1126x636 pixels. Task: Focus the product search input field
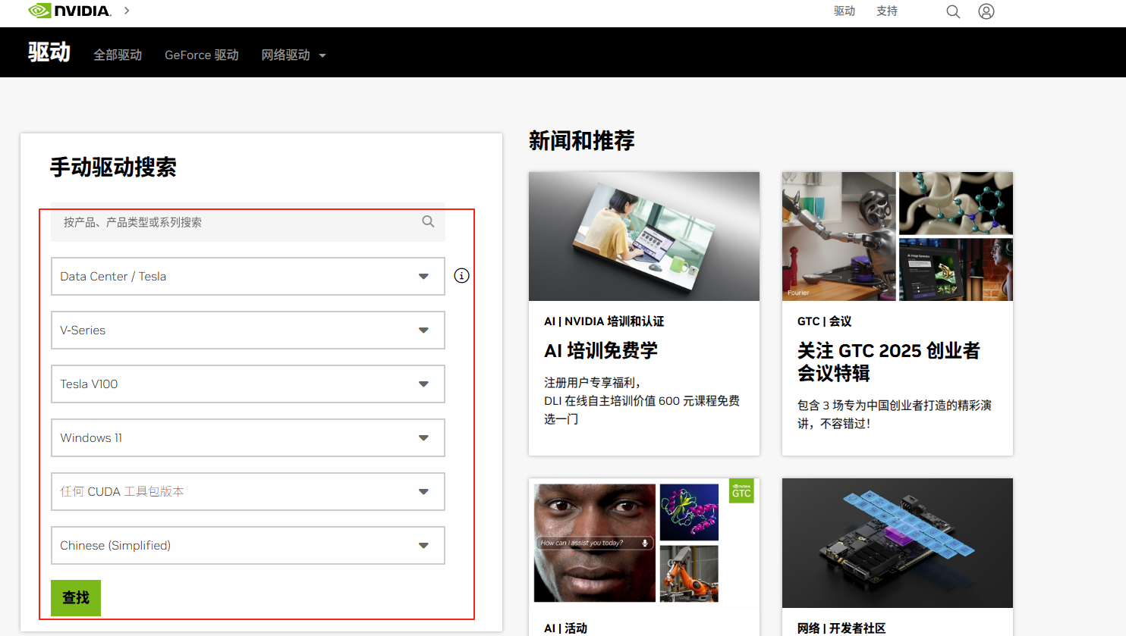[248, 222]
